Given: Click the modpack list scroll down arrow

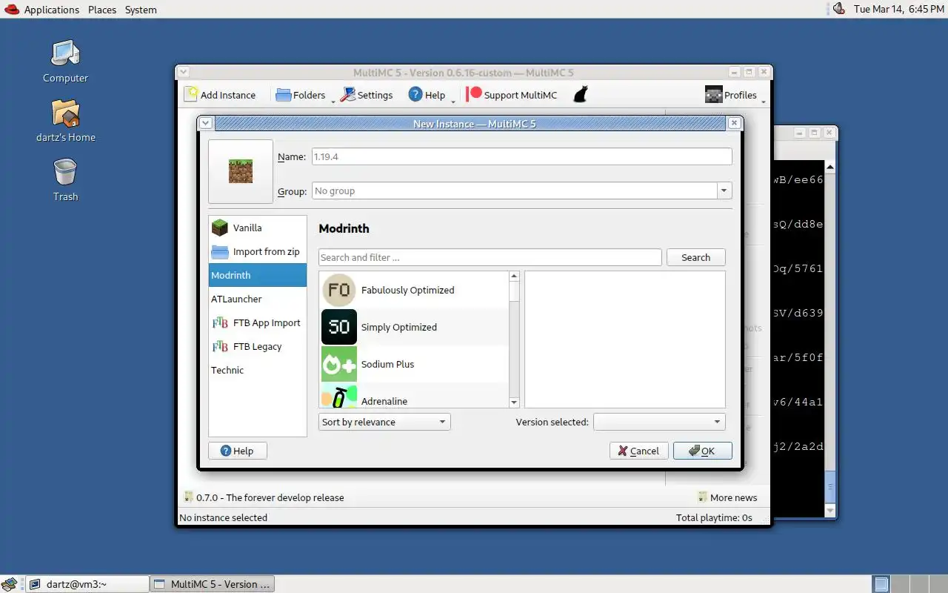Looking at the screenshot, I should (514, 402).
